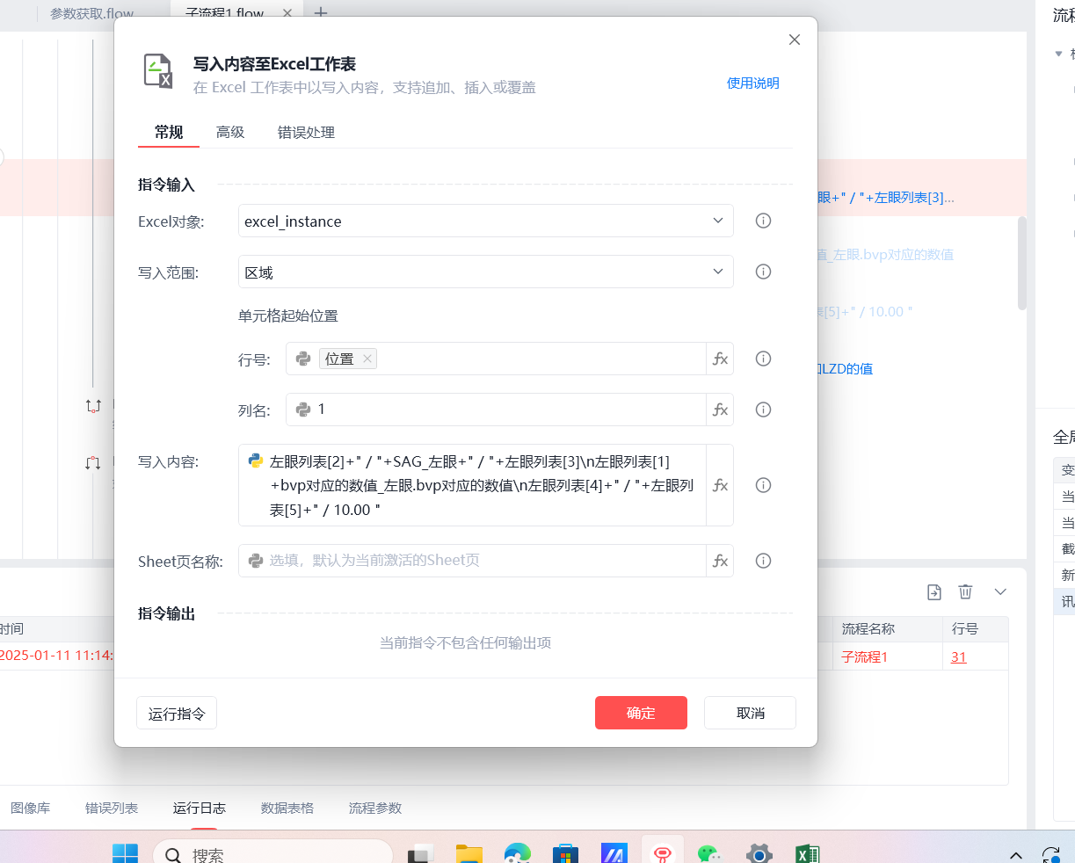Open Microsoft Edge from taskbar
This screenshot has height=863, width=1075.
pos(518,853)
